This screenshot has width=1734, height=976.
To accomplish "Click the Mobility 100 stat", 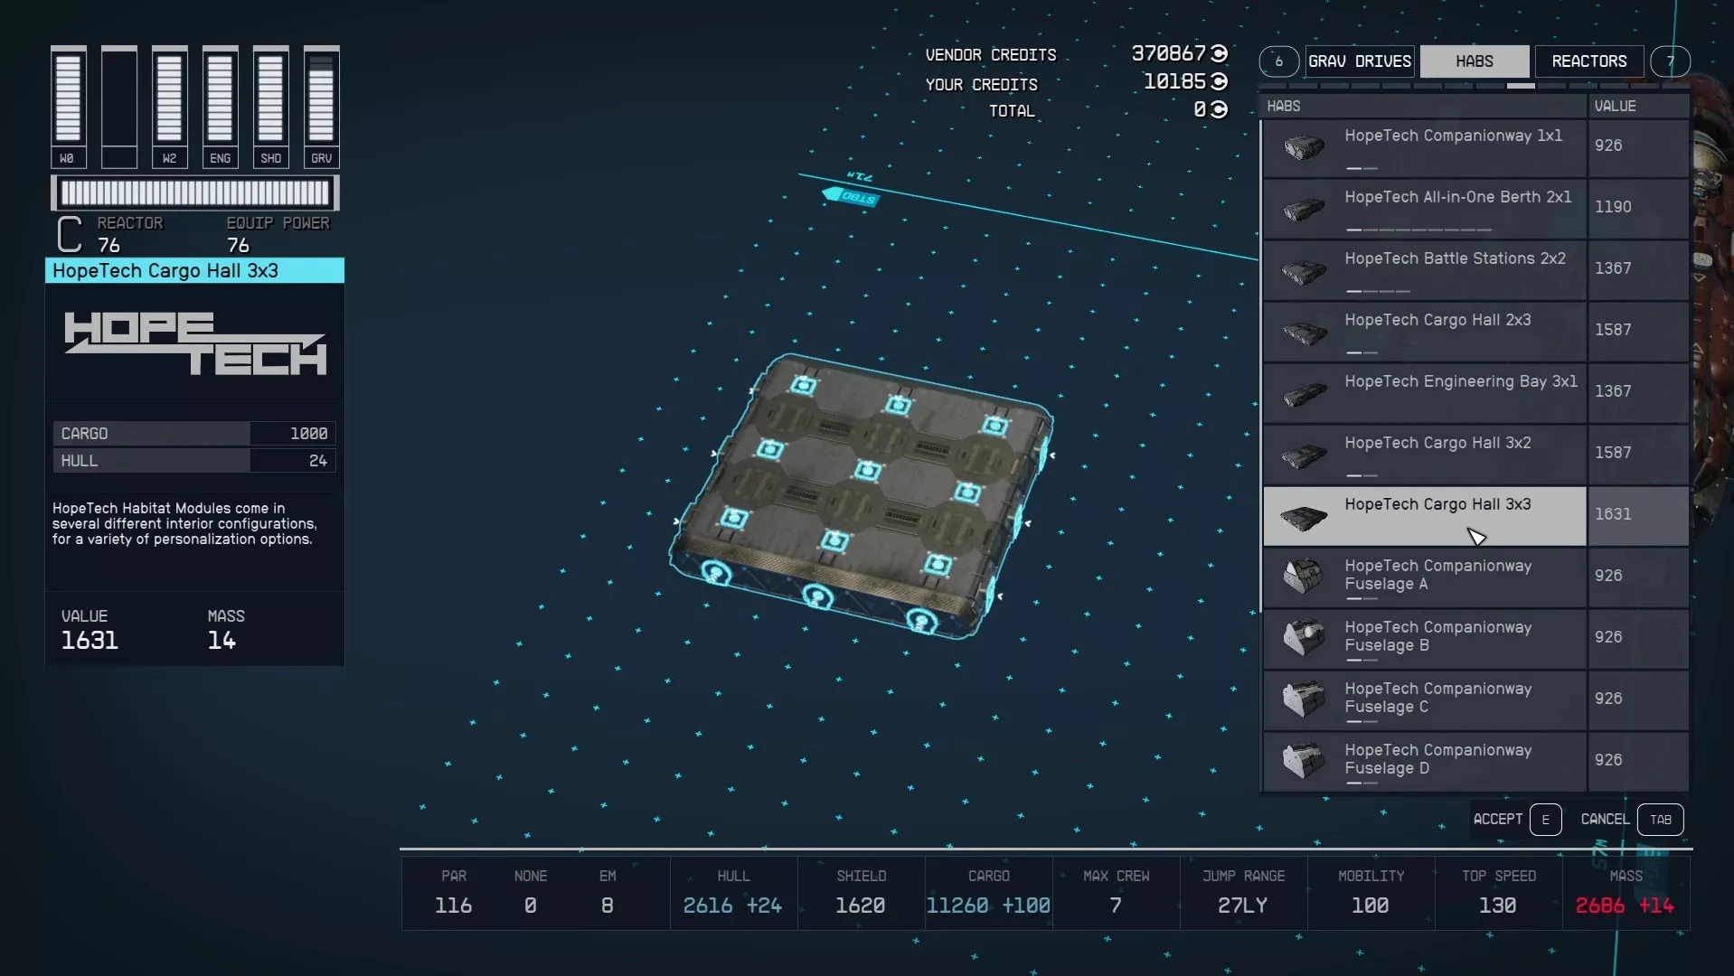I will (1371, 893).
